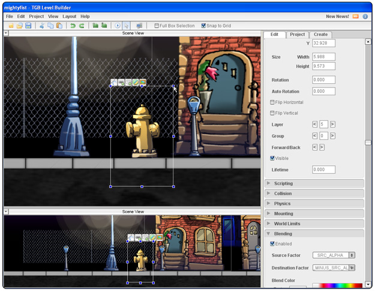Uncheck the Blending Enabled checkbox
Viewport: 375px width, 291px height.
coord(272,244)
